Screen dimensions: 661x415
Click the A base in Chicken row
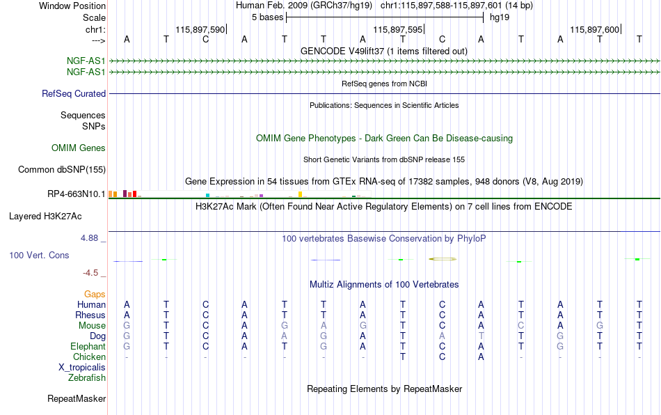(x=481, y=357)
